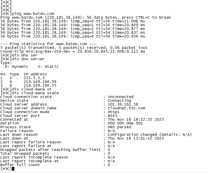Screen dimensions: 208x173
Task: Click the DNS parsed process state value
Action: tap(119, 127)
